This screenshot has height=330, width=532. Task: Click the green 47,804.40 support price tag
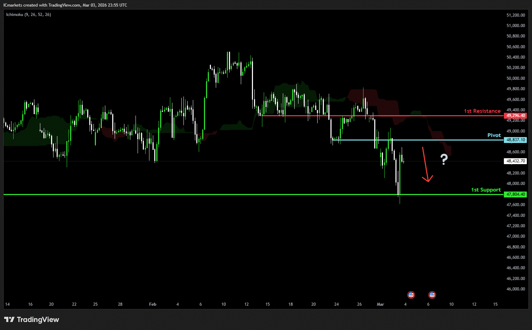pyautogui.click(x=516, y=194)
